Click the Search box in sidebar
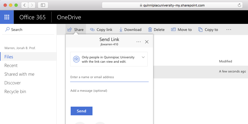The image size is (248, 124). (27, 30)
